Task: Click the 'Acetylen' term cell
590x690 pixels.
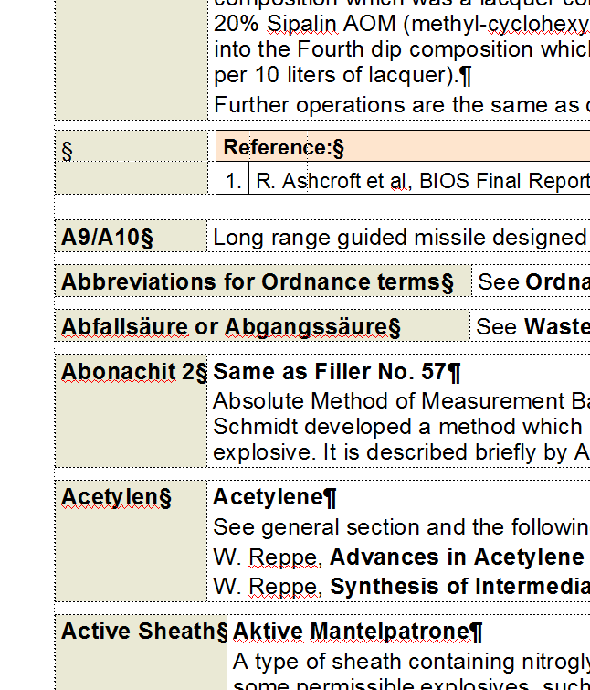Action: [131, 541]
